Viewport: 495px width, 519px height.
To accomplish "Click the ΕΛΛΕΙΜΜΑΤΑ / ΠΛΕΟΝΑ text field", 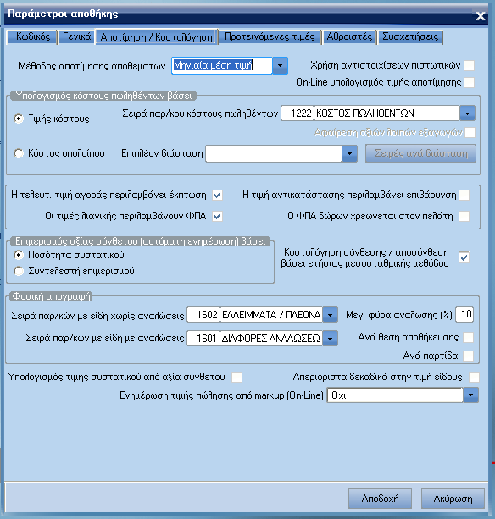I will click(x=271, y=314).
